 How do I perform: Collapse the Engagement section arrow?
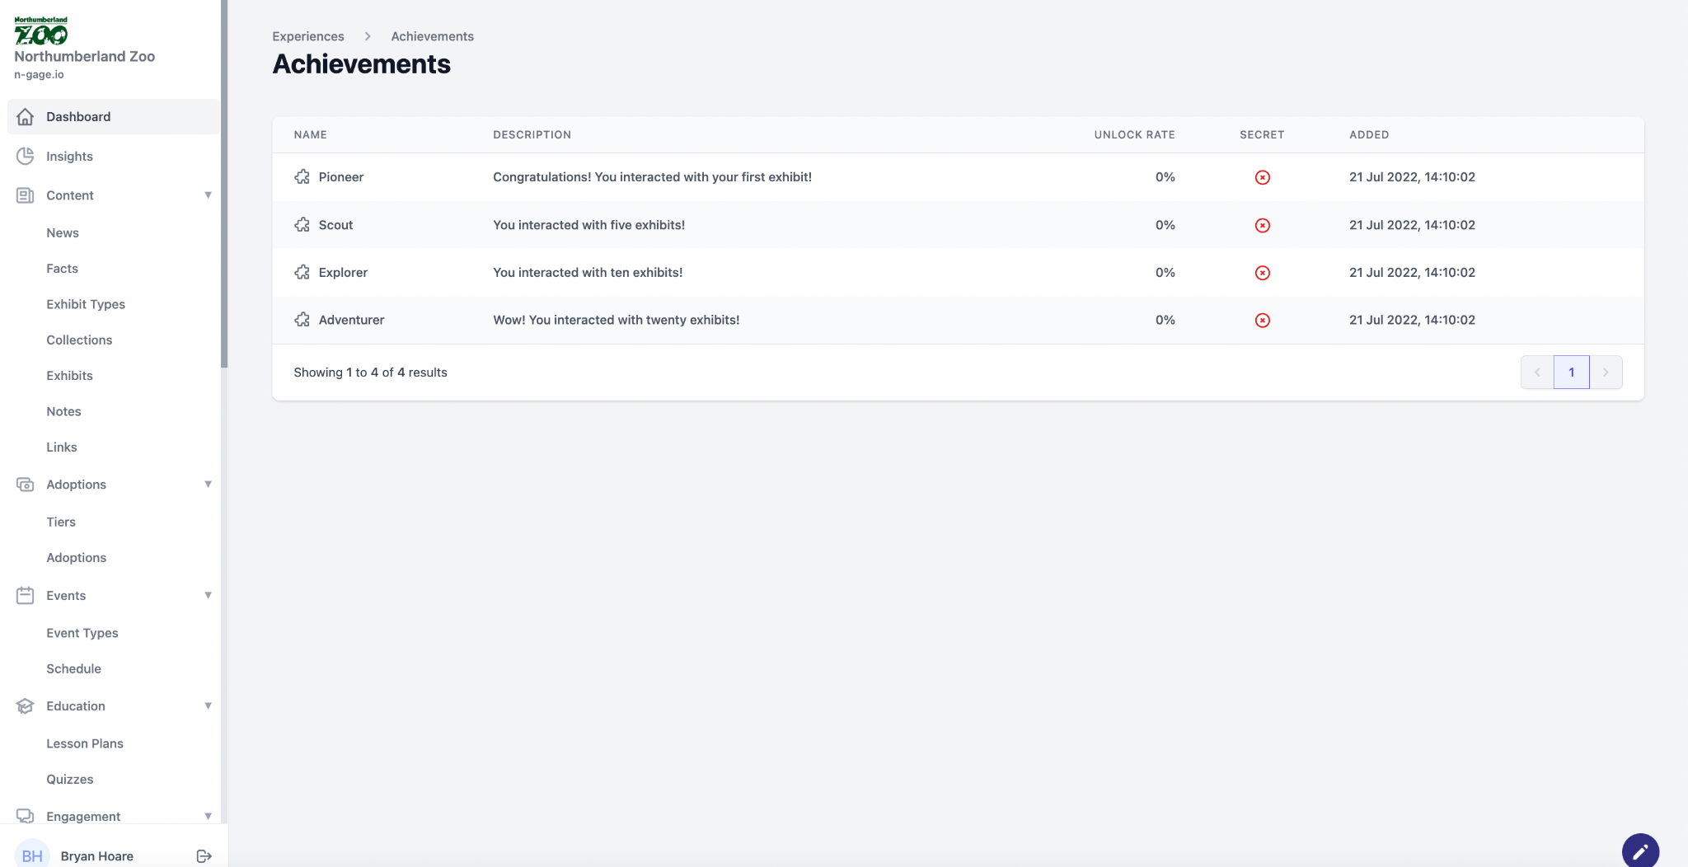tap(208, 816)
